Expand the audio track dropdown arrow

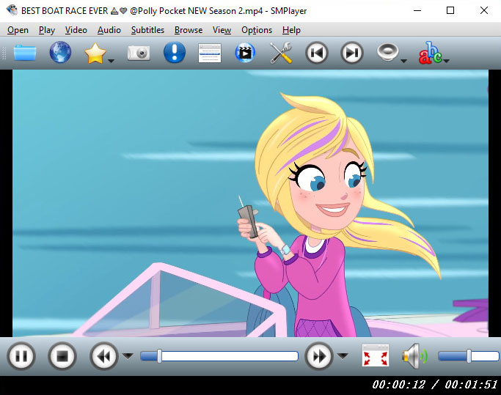click(404, 61)
